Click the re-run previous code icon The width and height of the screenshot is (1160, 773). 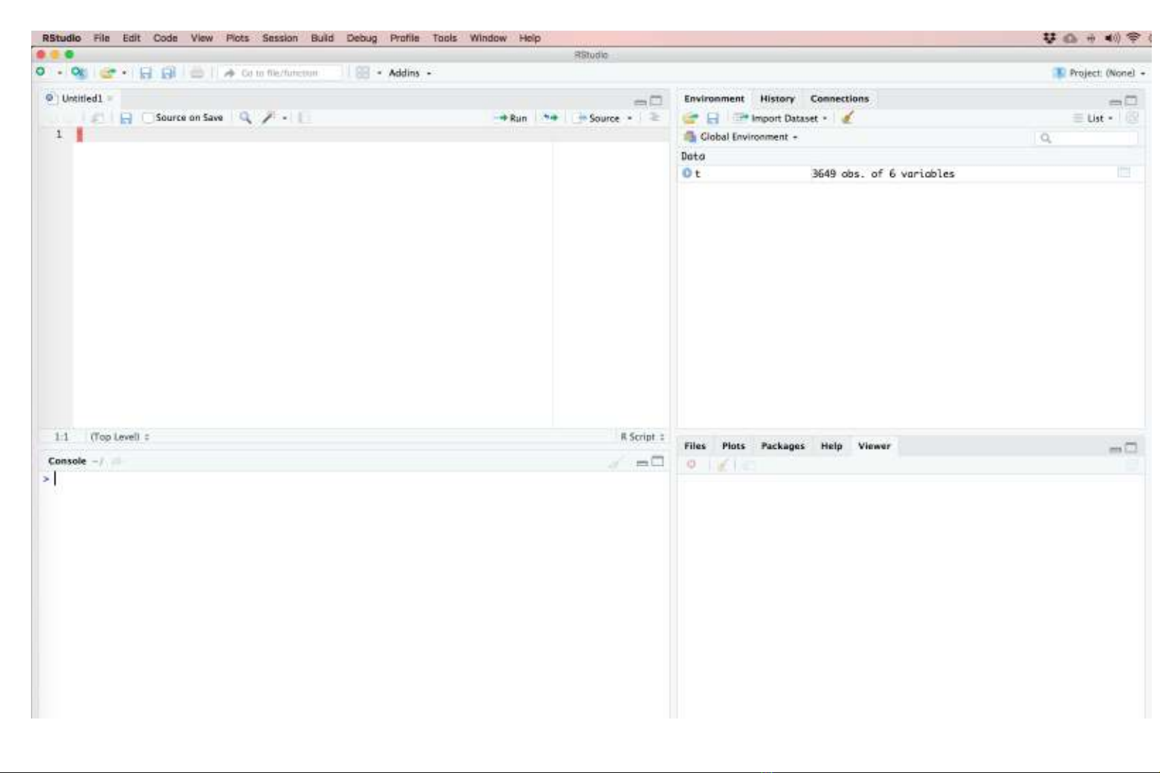(x=550, y=118)
